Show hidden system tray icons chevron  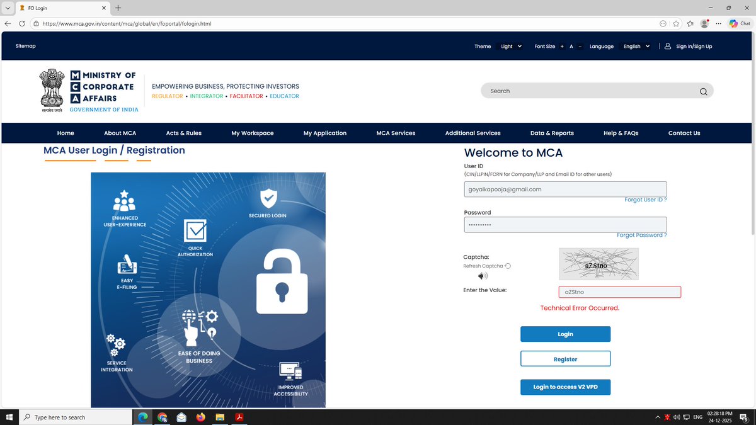click(x=658, y=417)
